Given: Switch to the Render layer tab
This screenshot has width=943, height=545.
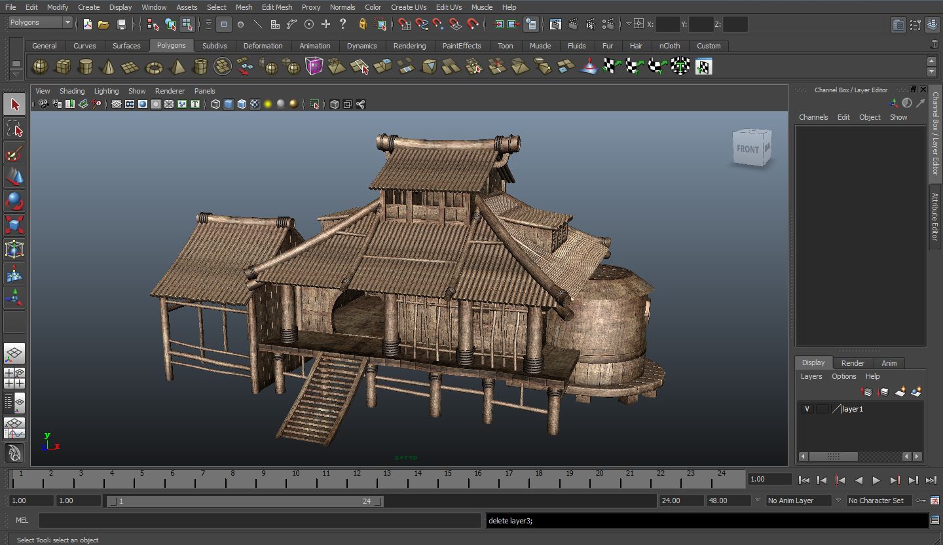Looking at the screenshot, I should (x=853, y=363).
